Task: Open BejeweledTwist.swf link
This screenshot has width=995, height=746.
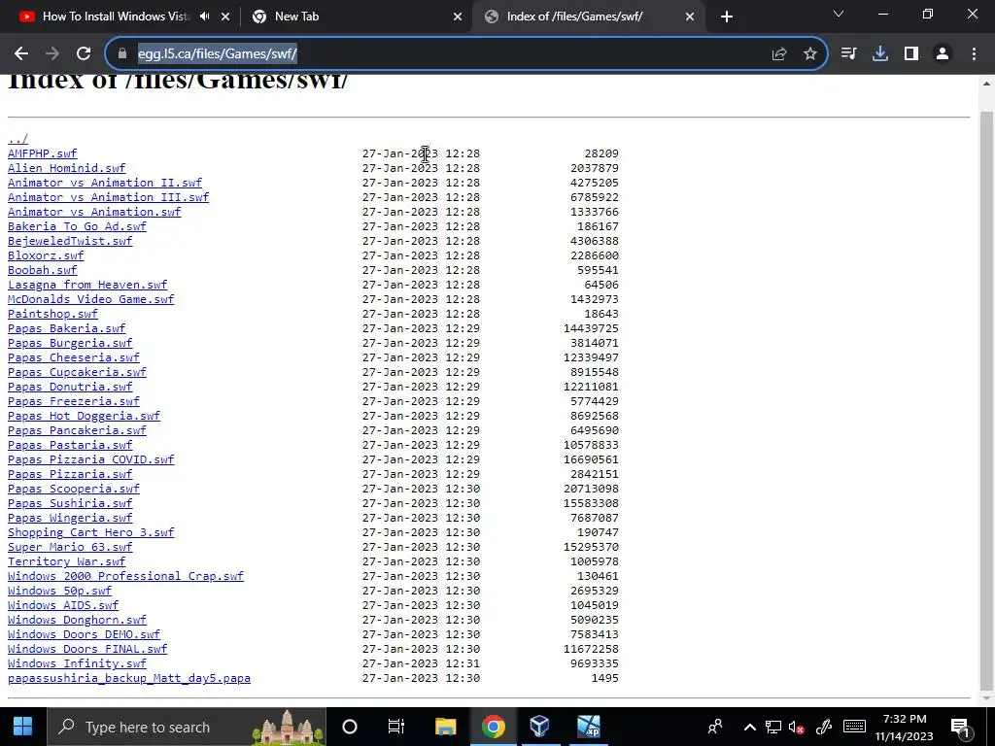Action: [70, 241]
